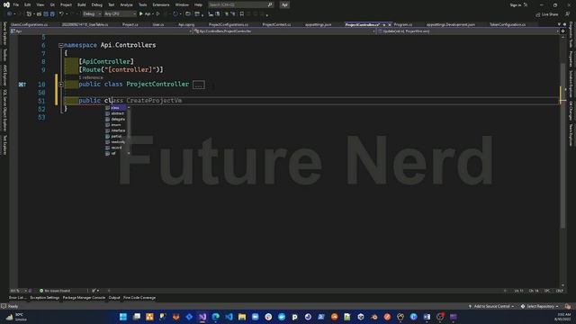Screen dimensions: 576x324
Task: Open the feedback icon beside Live Share
Action: click(x=568, y=14)
